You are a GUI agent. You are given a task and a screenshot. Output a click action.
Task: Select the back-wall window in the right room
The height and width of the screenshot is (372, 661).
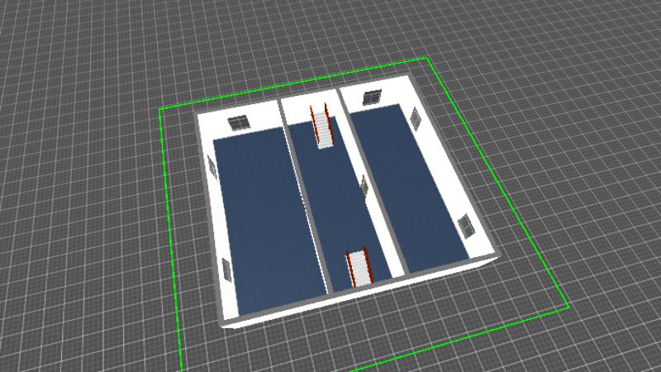pos(373,97)
